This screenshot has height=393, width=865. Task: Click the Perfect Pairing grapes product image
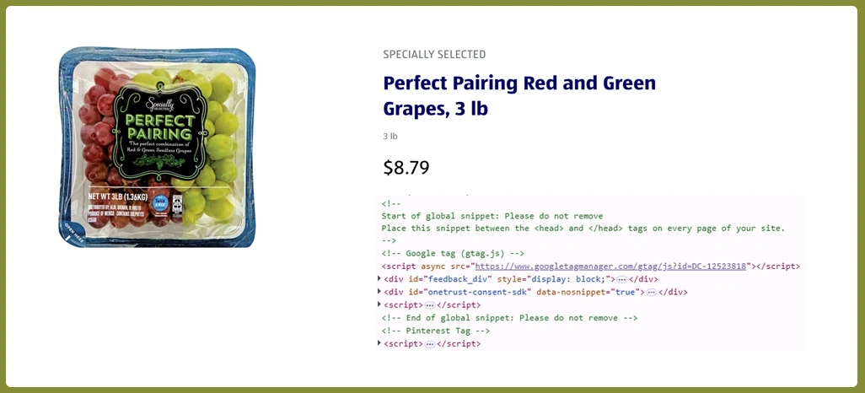[157, 148]
